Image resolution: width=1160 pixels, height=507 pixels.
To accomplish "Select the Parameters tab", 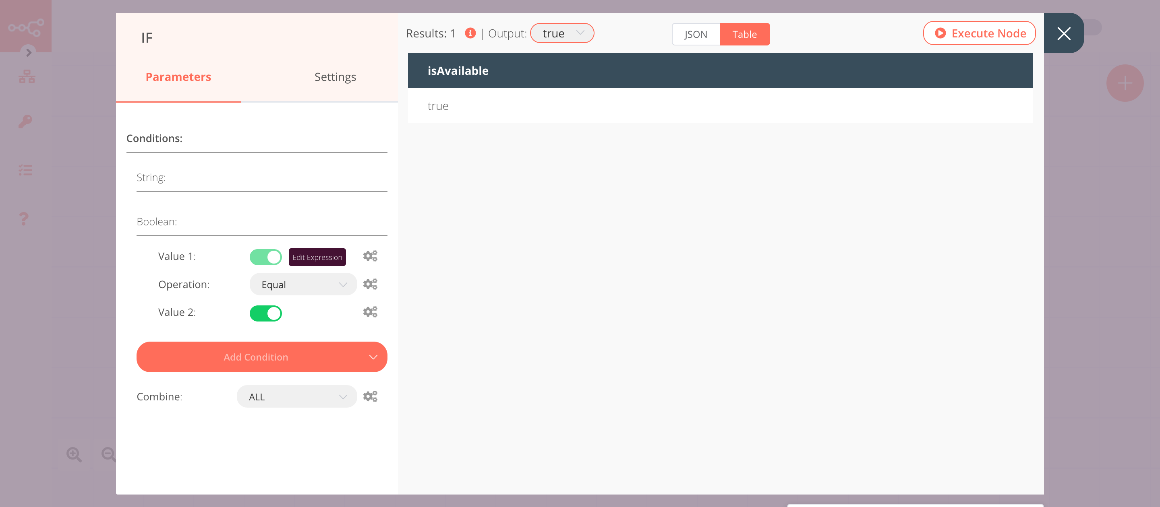I will [x=178, y=76].
